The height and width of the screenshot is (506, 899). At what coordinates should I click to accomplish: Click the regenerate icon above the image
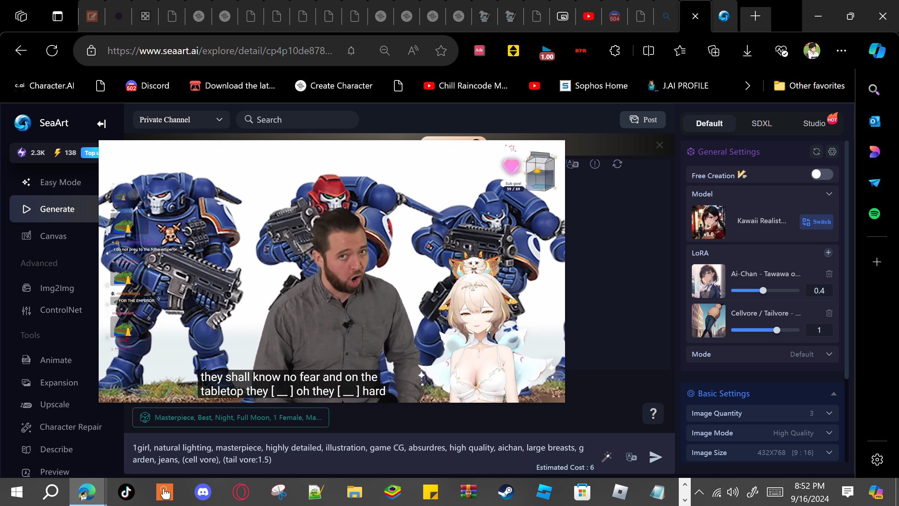tap(617, 164)
